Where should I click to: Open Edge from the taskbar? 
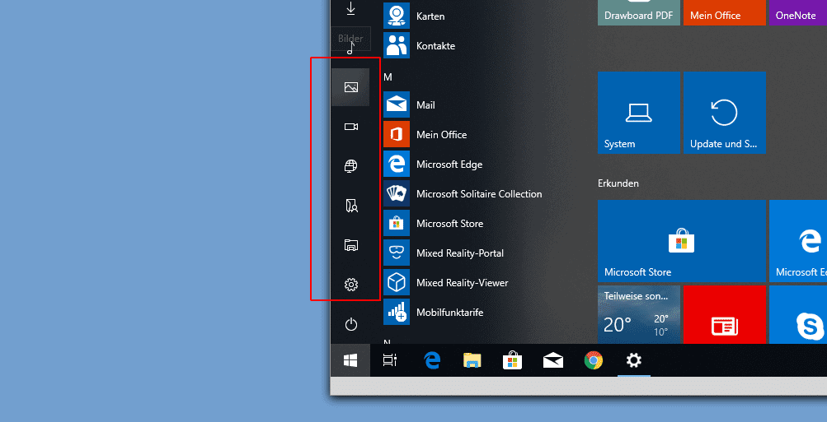(x=432, y=360)
